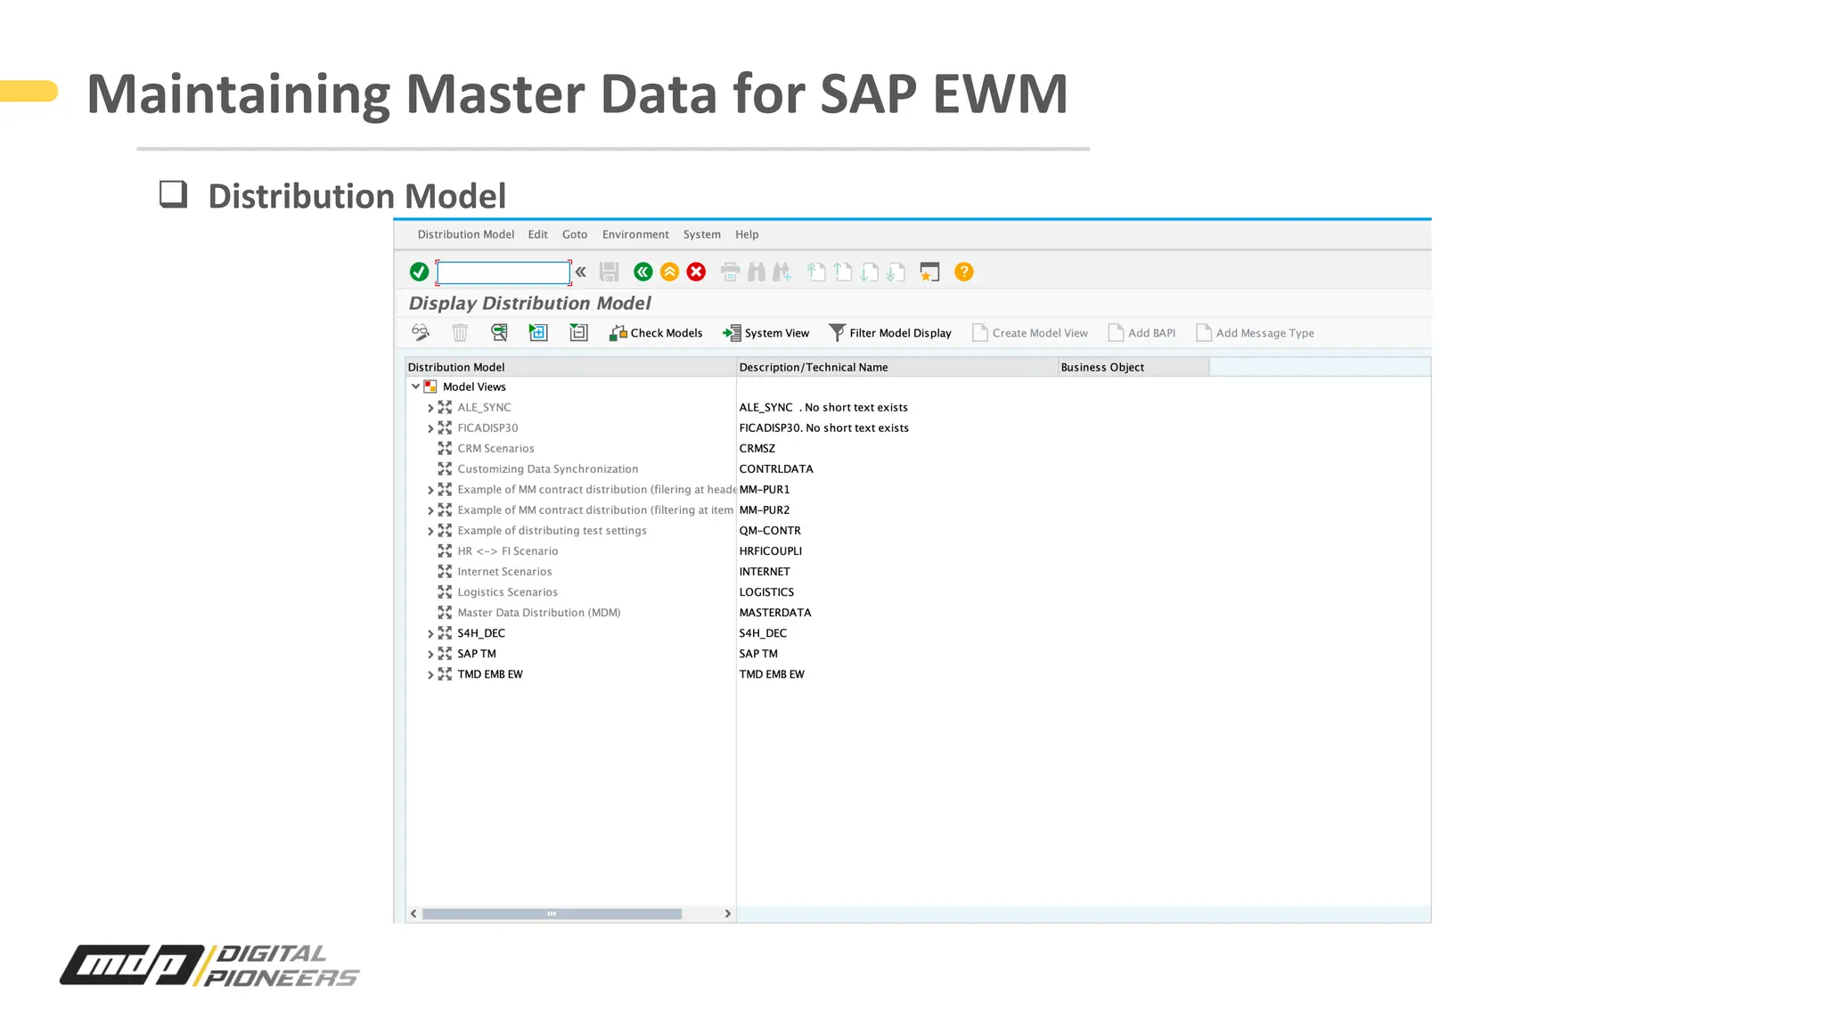The image size is (1825, 1026).
Task: Click the orange Exit icon
Action: [x=670, y=272]
